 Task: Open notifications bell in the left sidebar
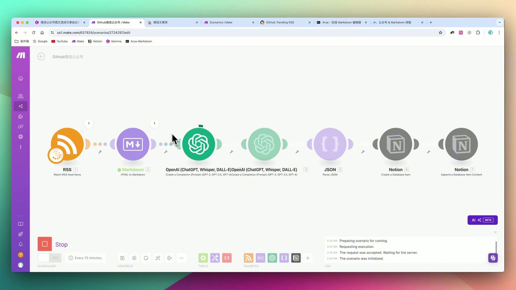click(21, 244)
